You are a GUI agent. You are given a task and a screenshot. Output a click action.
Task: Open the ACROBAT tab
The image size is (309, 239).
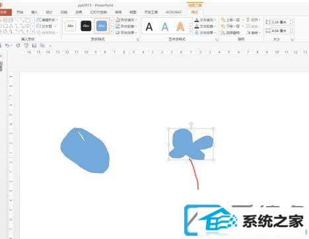[x=174, y=12]
